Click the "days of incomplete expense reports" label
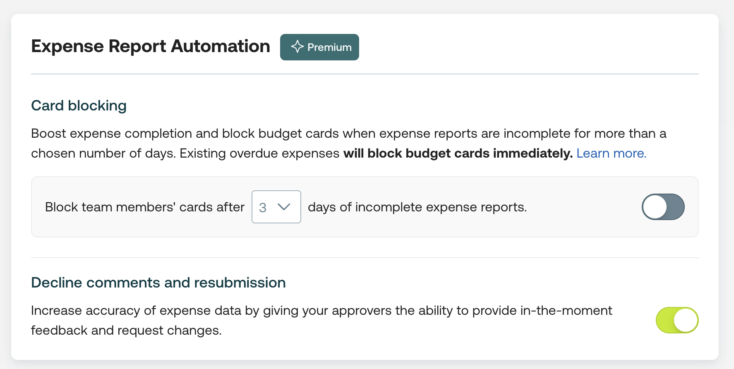The image size is (734, 369). (x=417, y=207)
